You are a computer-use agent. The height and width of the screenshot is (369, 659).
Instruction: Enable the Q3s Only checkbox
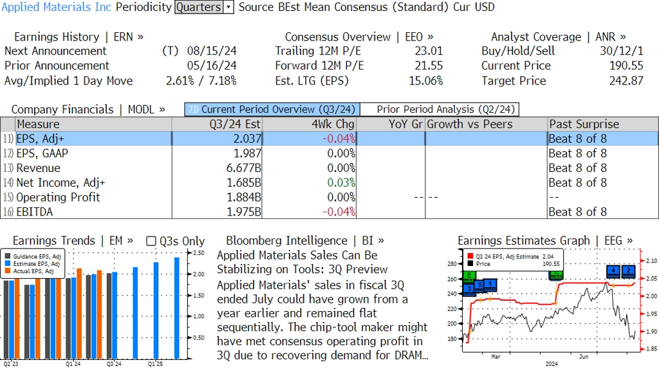[151, 241]
